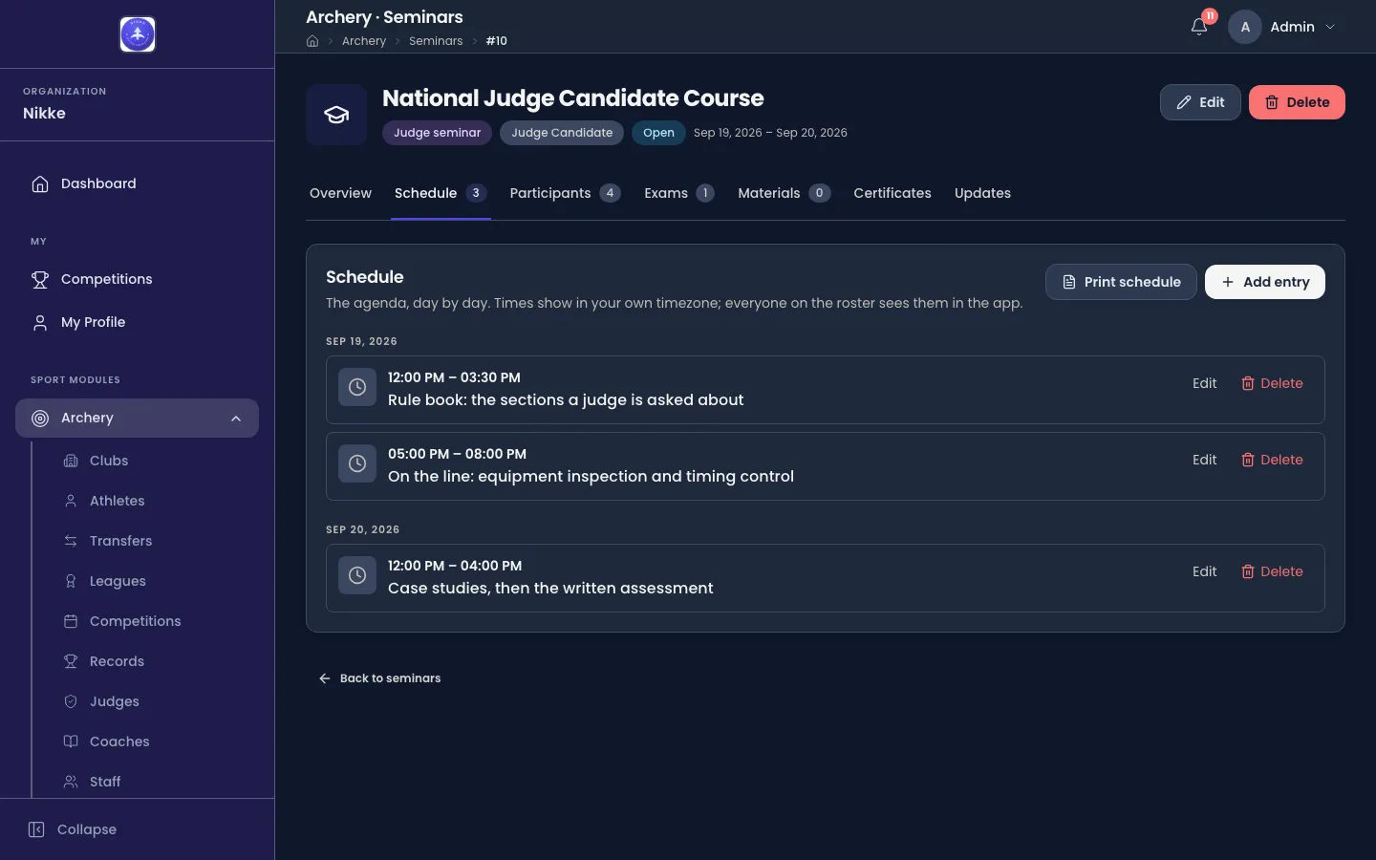Delete the Rule book schedule entry
The height and width of the screenshot is (860, 1376).
1272,383
